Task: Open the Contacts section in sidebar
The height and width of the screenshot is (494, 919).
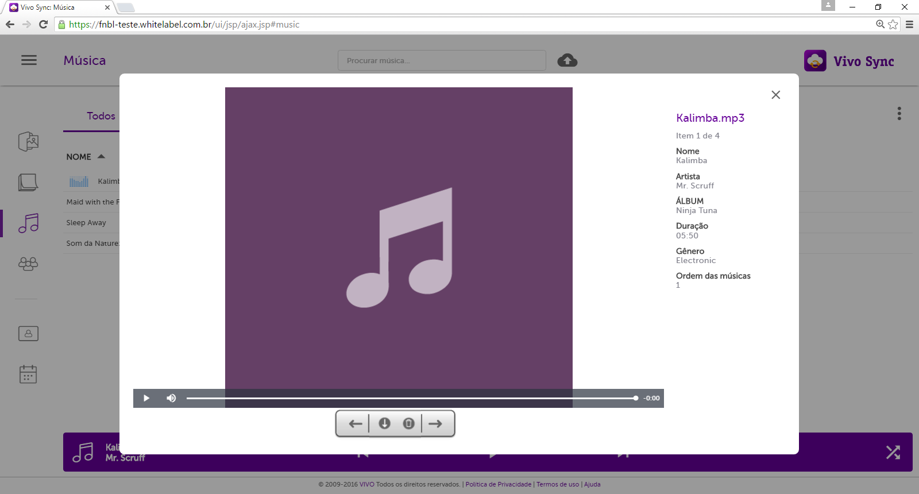Action: 28,334
